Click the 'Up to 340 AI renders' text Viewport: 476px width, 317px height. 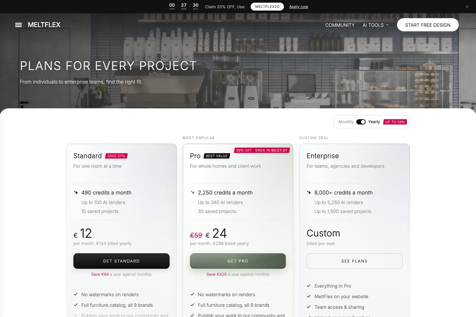click(x=220, y=202)
